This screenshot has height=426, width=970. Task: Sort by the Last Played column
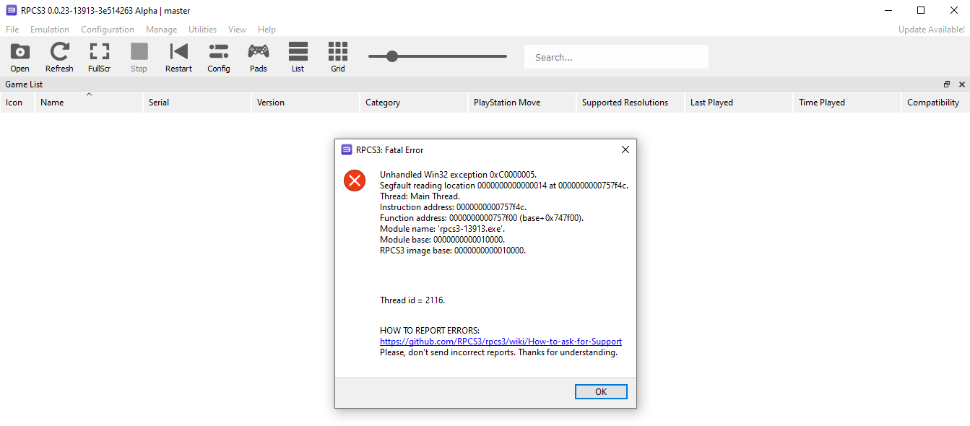[739, 103]
